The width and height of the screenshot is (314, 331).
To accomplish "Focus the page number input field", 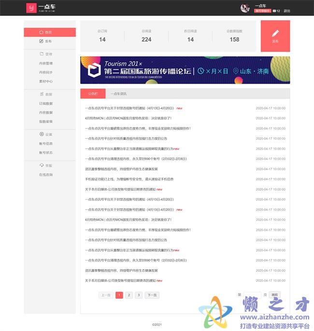I will pyautogui.click(x=252, y=295).
